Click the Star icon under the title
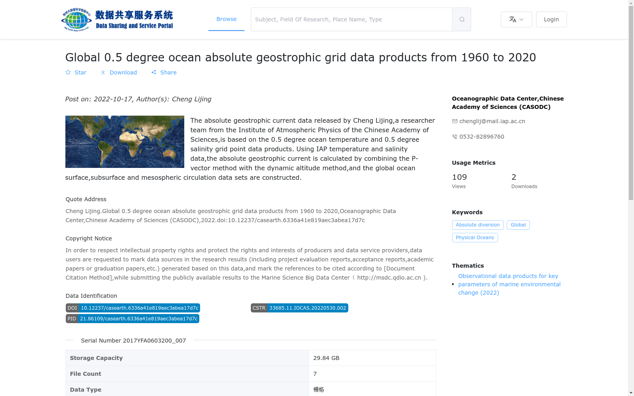The width and height of the screenshot is (634, 396). click(x=68, y=72)
